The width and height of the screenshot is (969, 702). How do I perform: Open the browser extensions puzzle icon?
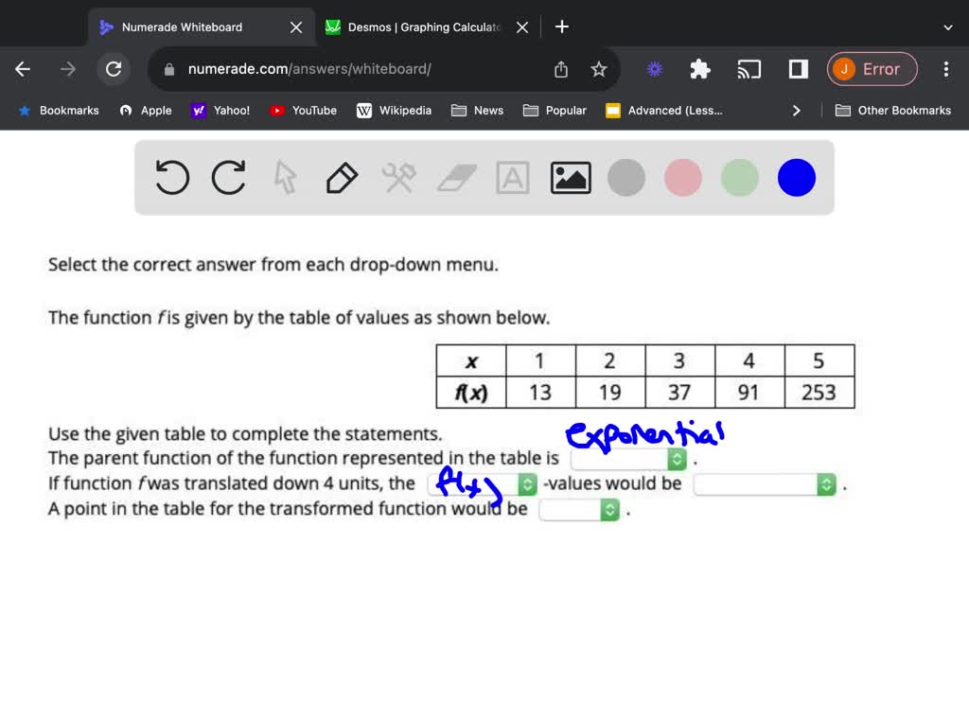click(699, 69)
